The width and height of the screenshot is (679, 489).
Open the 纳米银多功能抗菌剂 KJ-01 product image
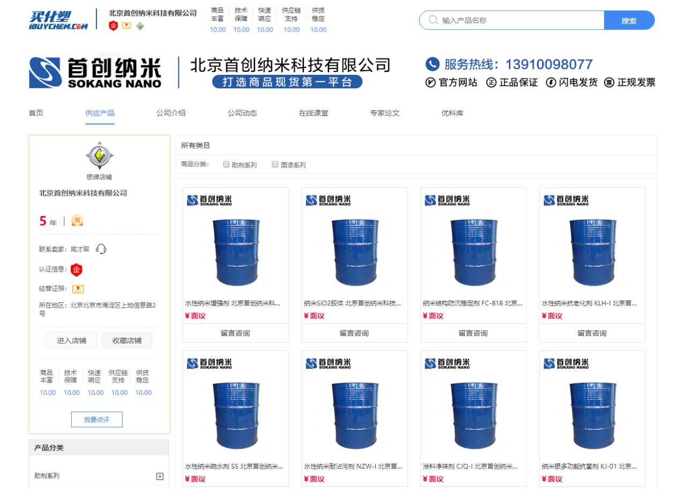coord(592,406)
